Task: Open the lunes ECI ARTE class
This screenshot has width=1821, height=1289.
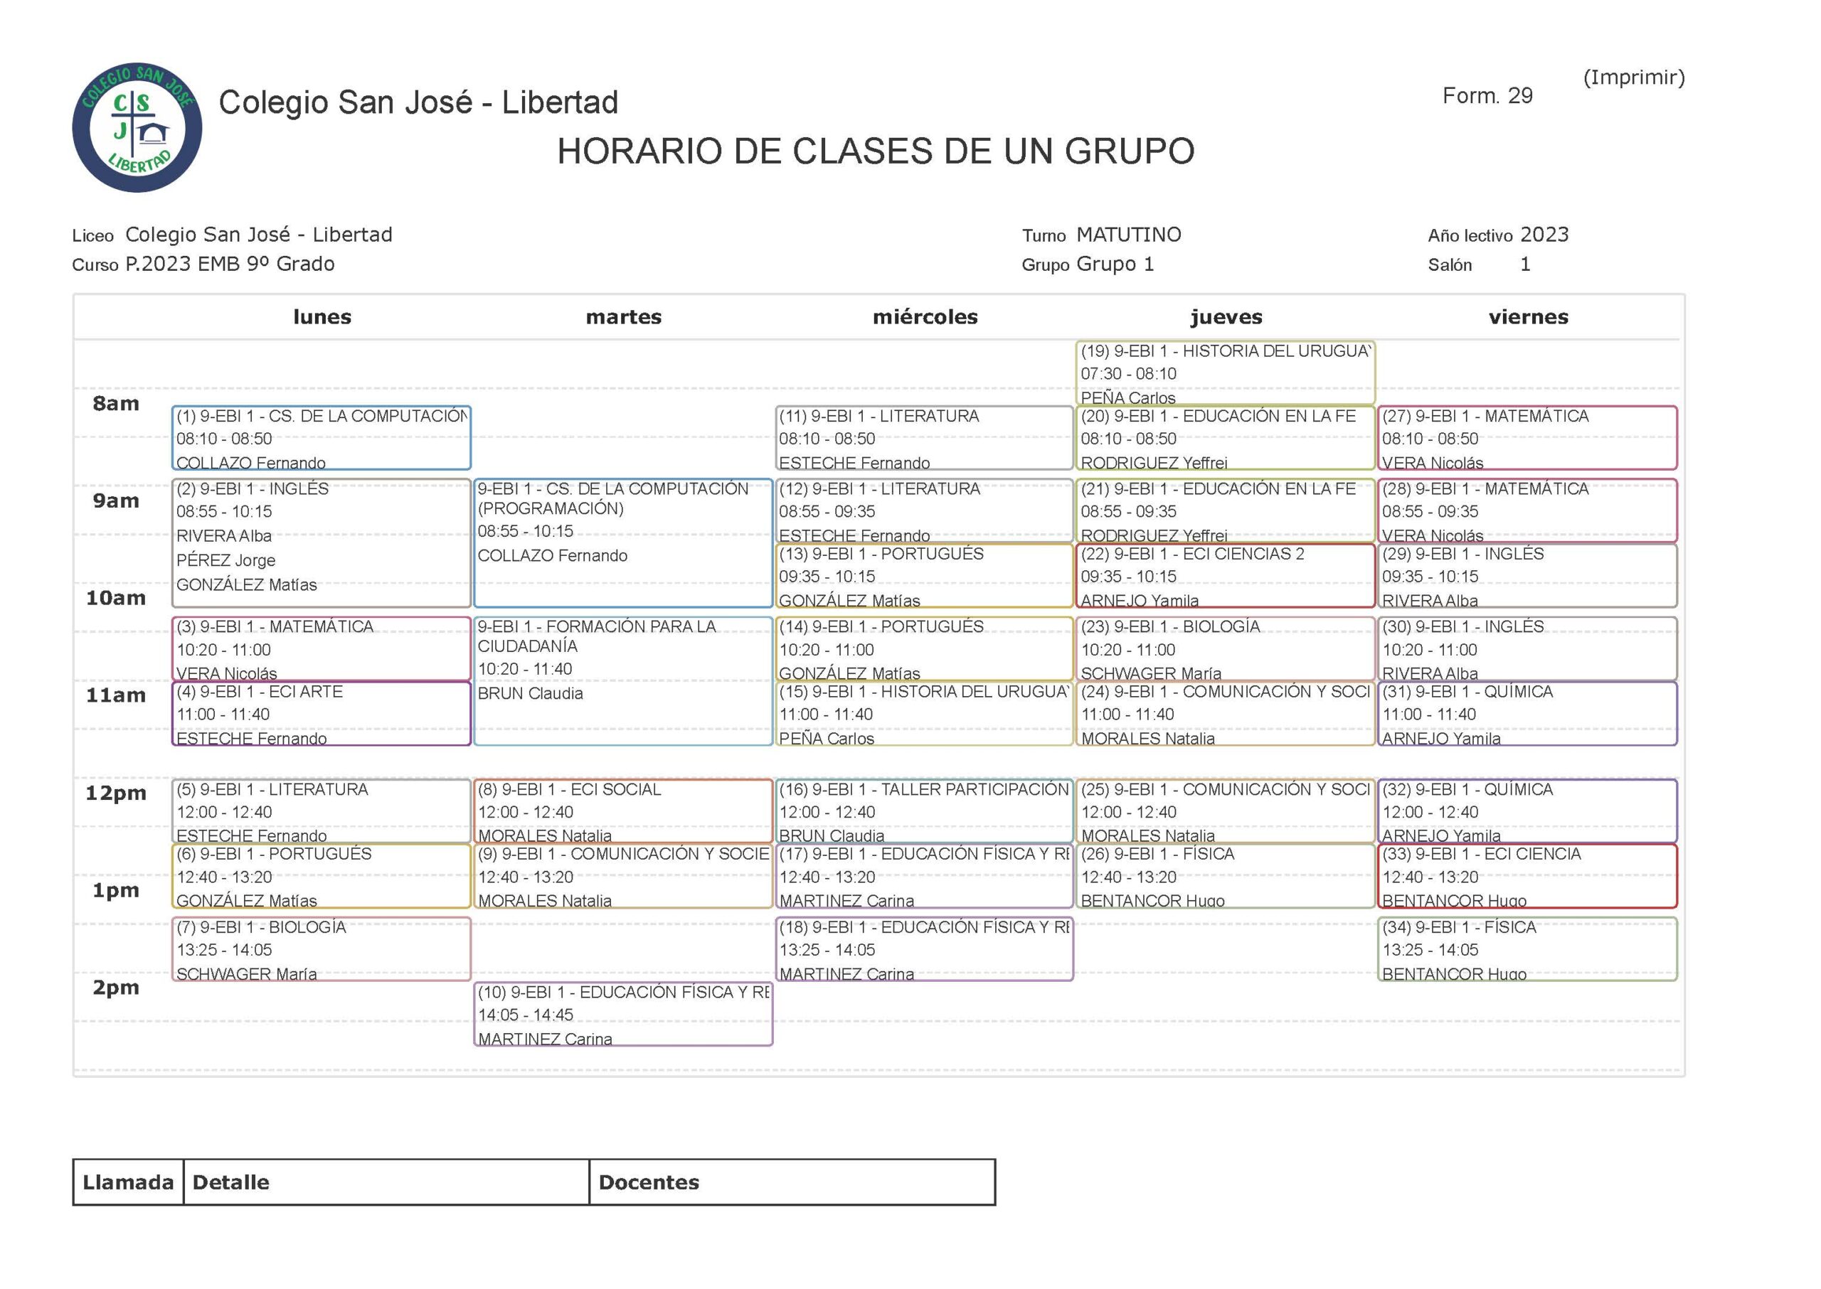Action: click(321, 714)
